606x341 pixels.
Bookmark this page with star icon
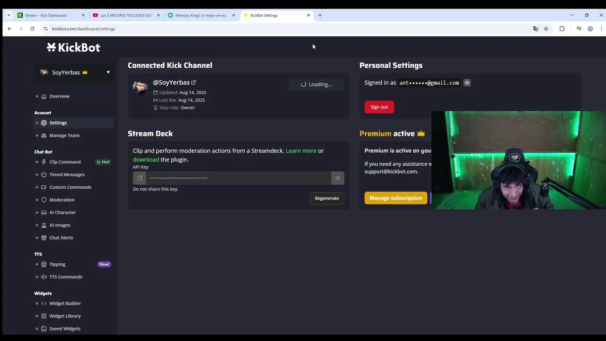546,29
